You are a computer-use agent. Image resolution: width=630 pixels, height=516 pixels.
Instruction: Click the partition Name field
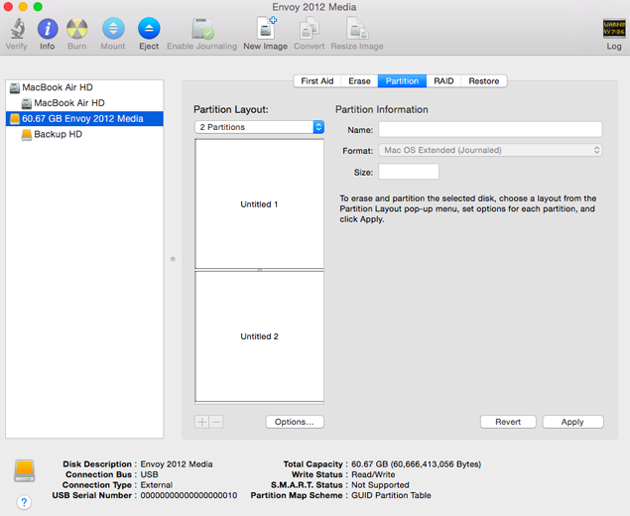click(490, 129)
